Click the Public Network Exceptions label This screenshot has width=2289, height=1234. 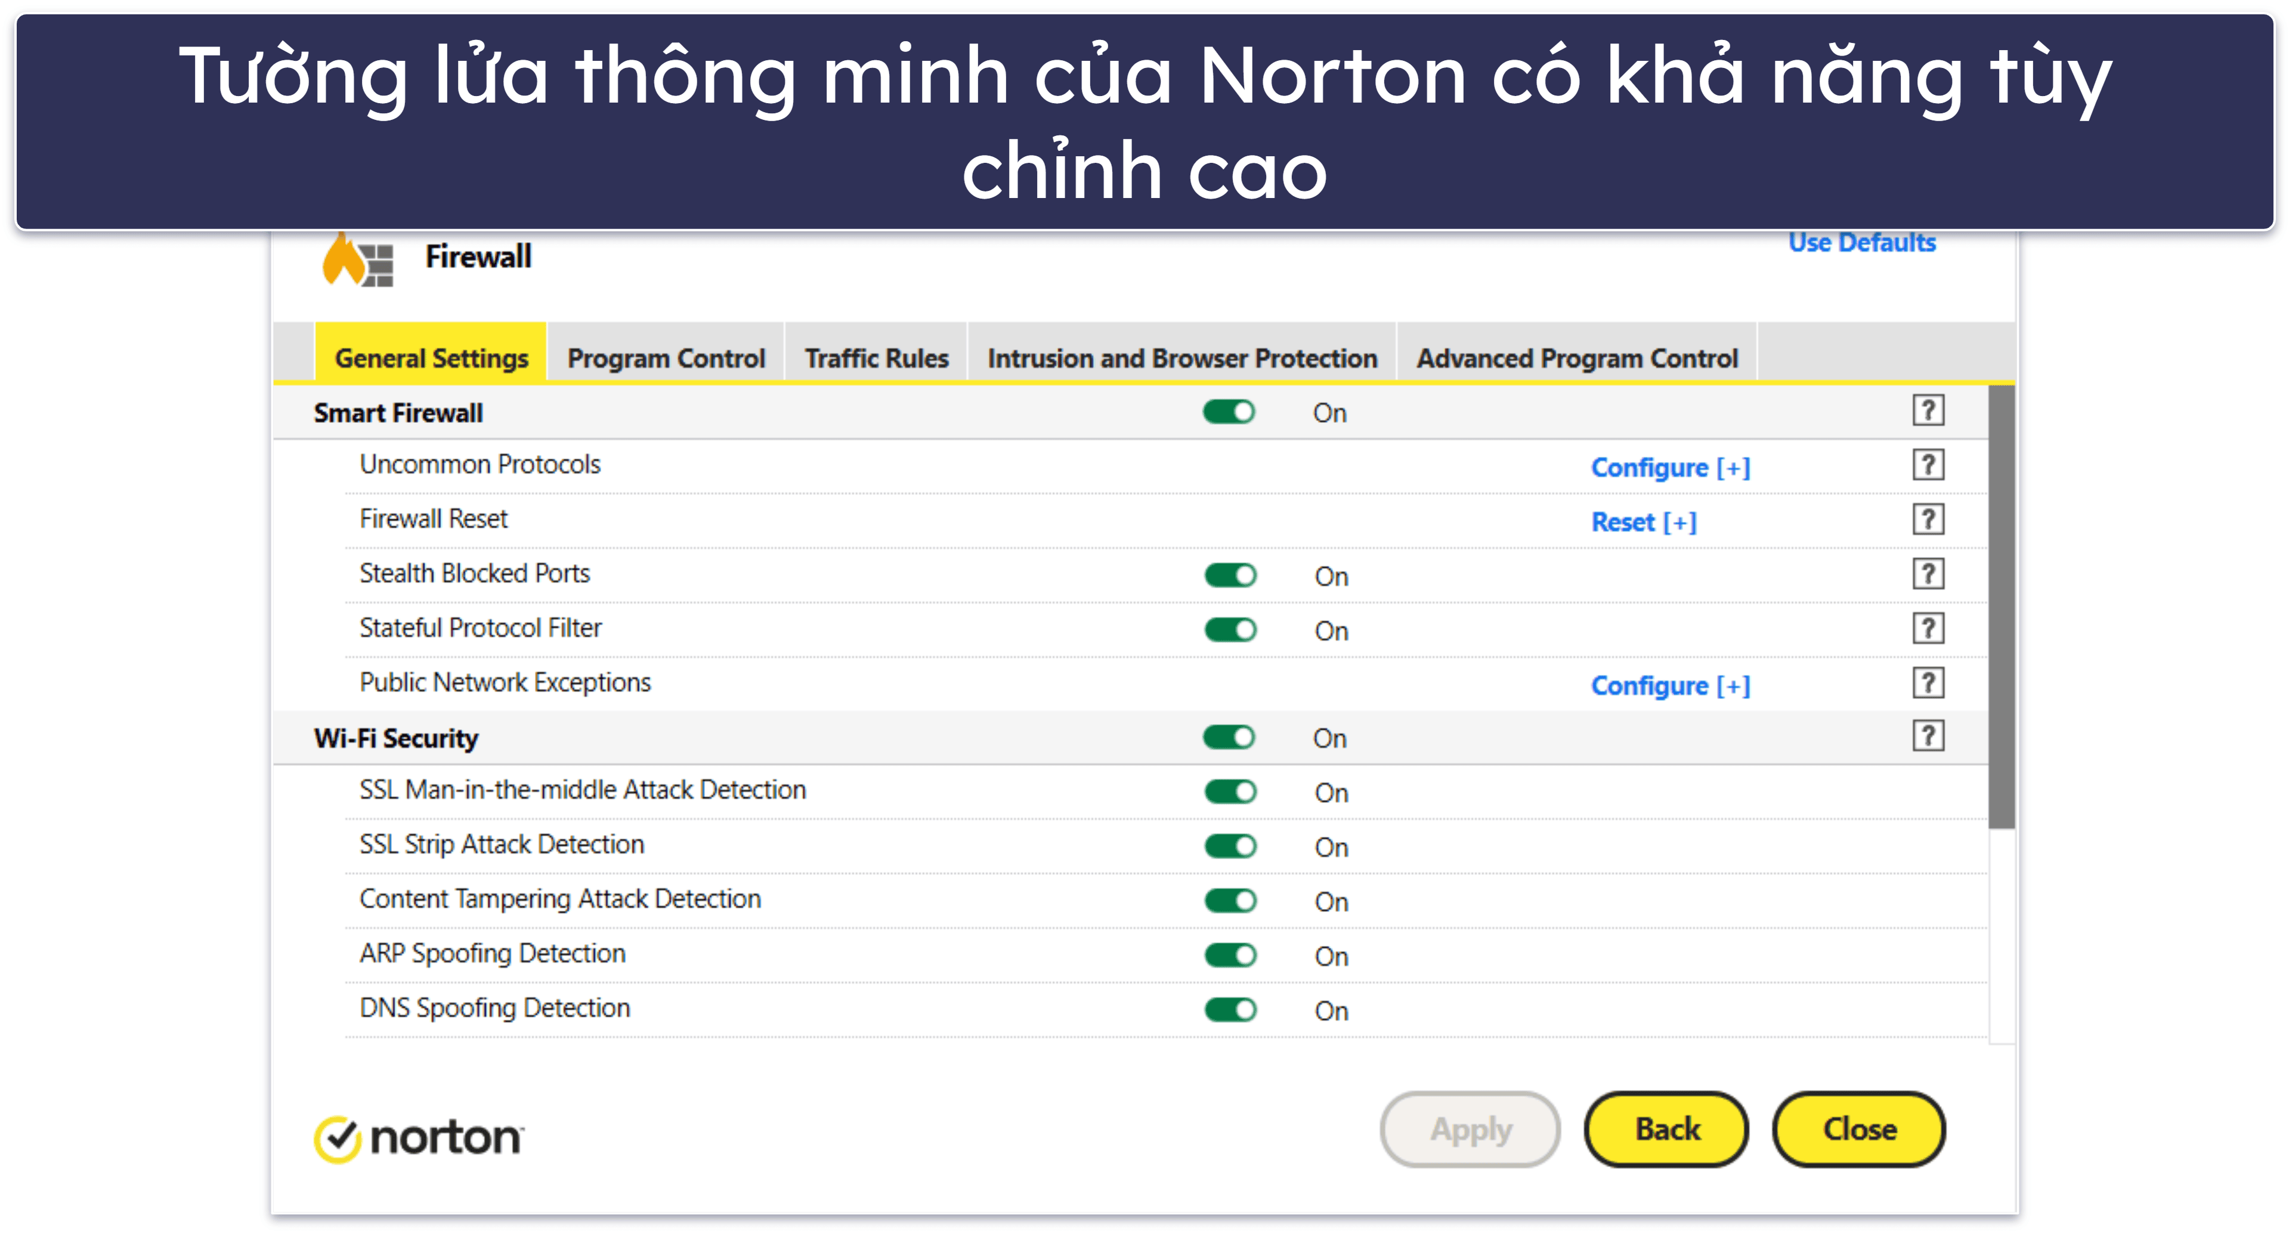pos(506,682)
